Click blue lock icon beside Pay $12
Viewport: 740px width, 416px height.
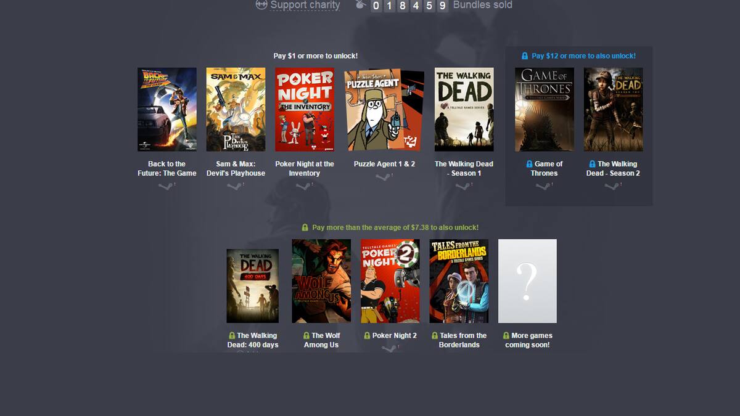pos(525,56)
